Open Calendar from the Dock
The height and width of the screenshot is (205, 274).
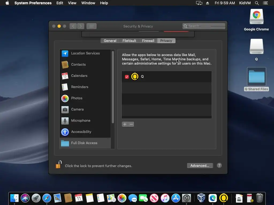pyautogui.click(x=79, y=198)
